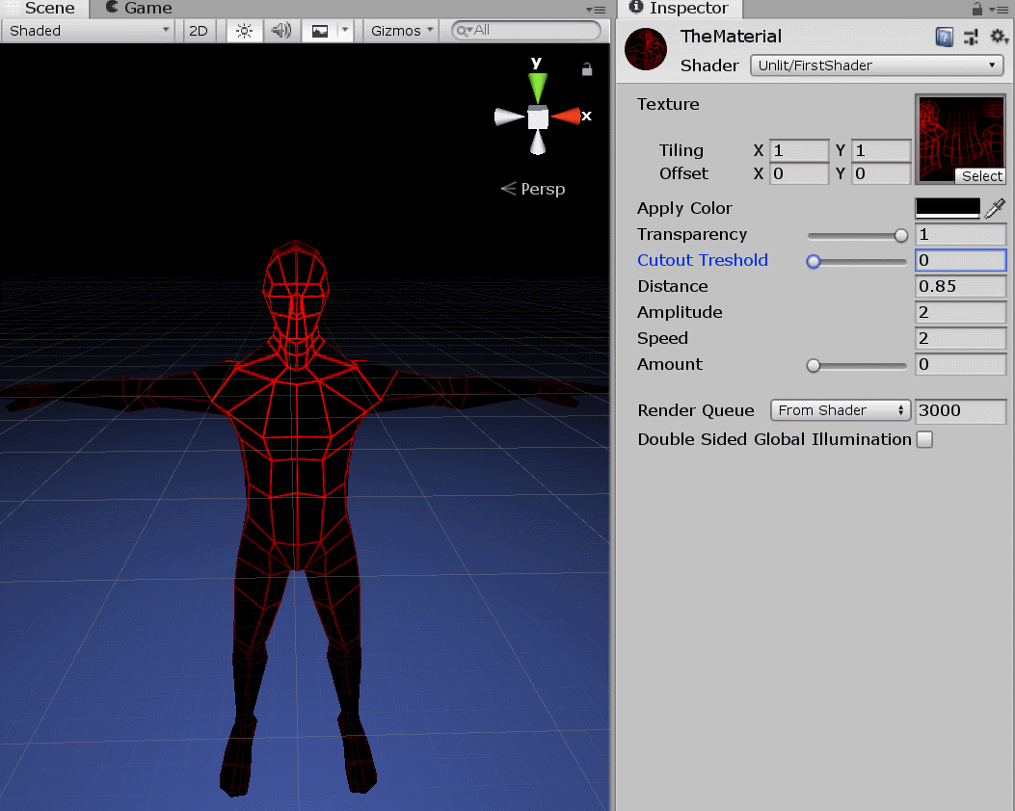Click the texture thumbnail preview
This screenshot has width=1015, height=811.
click(x=961, y=139)
